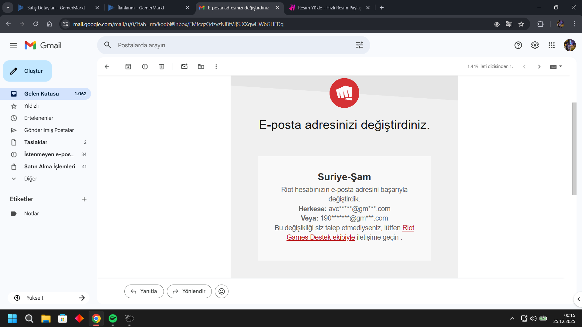Add emoji reaction to email
Viewport: 582px width, 327px height.
(222, 292)
